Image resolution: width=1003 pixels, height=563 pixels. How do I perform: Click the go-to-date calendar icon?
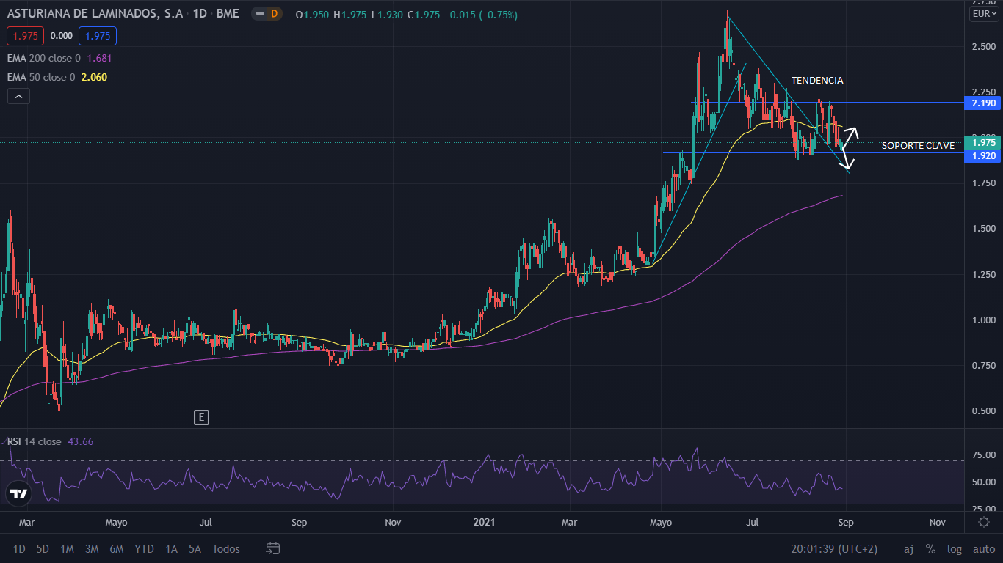(x=273, y=548)
